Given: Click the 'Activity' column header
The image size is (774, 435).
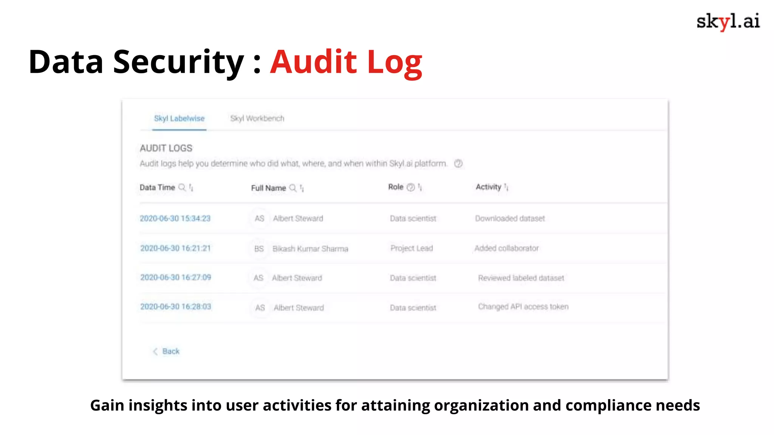Looking at the screenshot, I should point(488,187).
